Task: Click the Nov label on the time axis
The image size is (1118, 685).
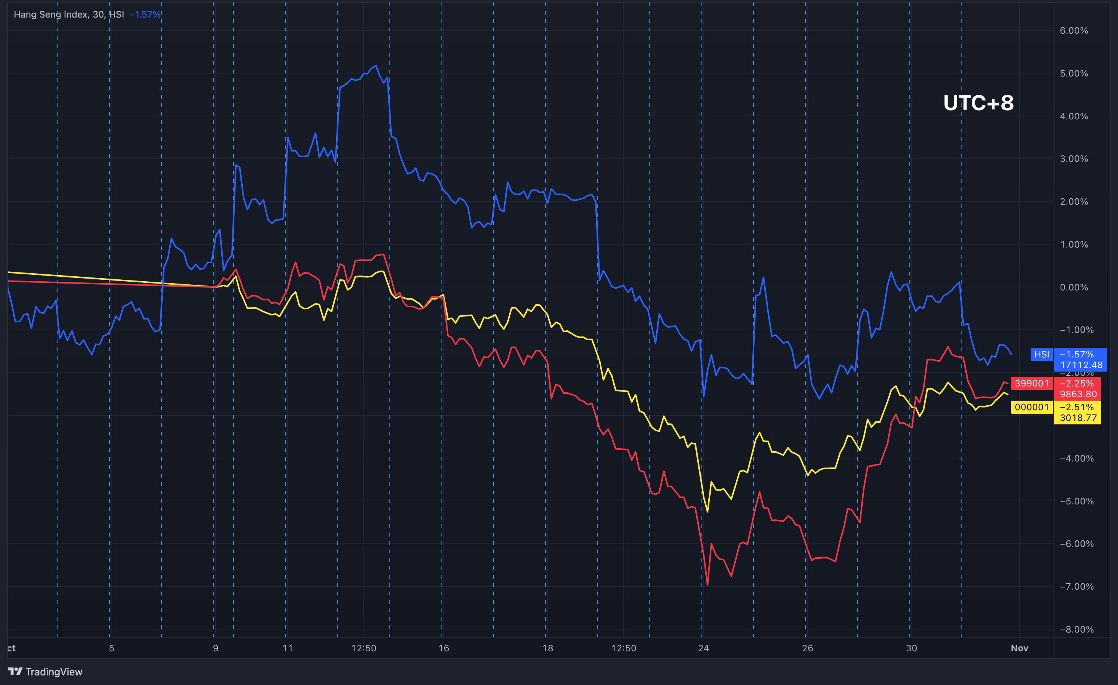Action: click(x=1020, y=648)
